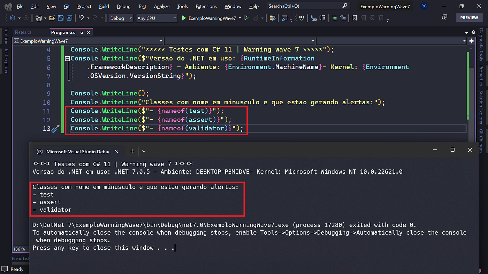488x274 pixels.
Task: Undo the last action via toolbar
Action: pos(81,18)
